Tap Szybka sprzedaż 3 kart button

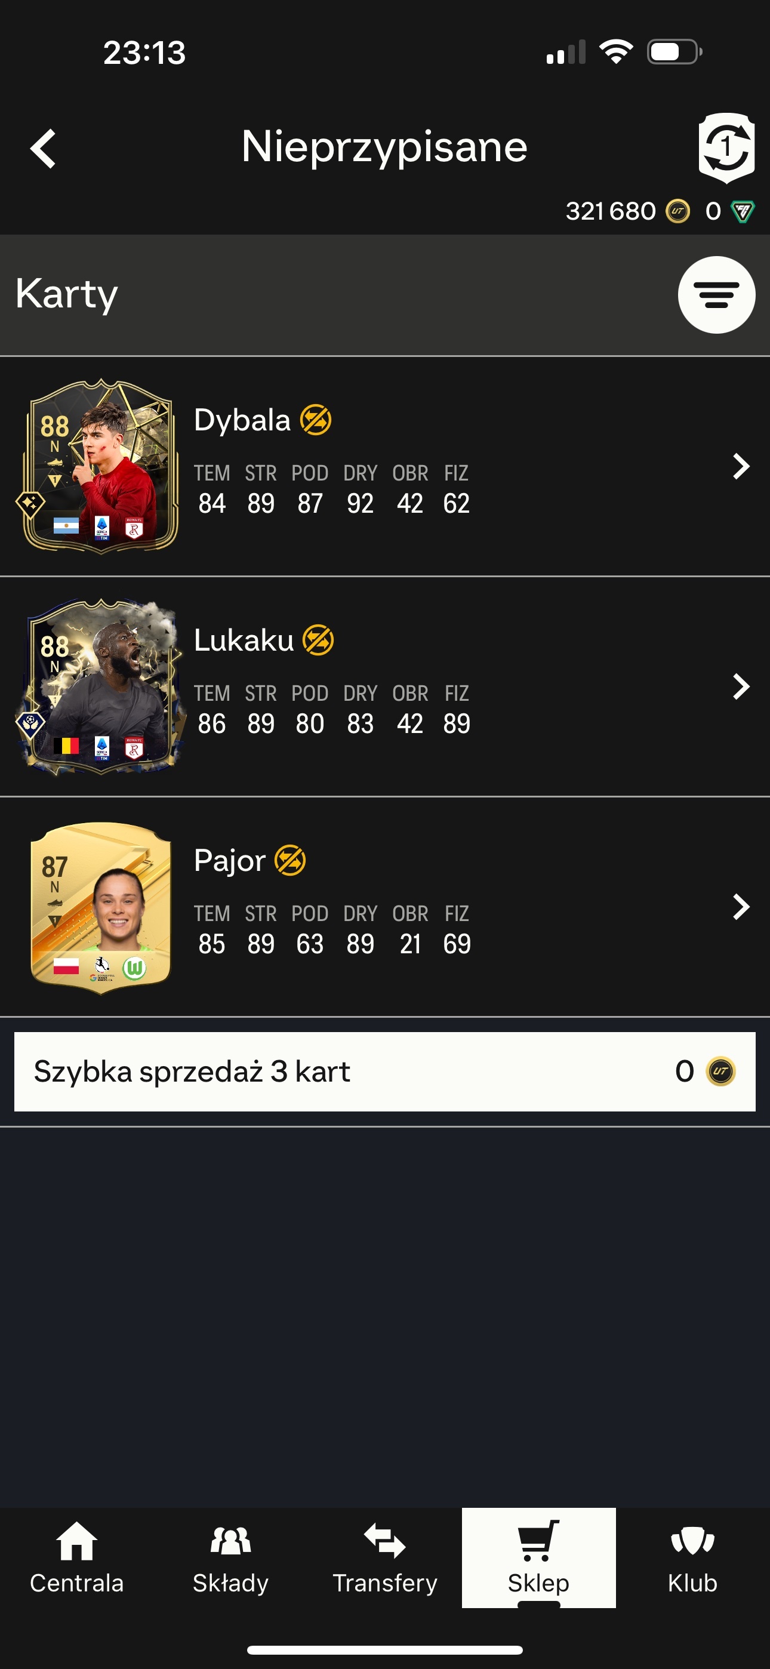click(x=385, y=1071)
